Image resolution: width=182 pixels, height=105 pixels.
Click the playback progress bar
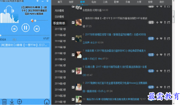(x=25, y=35)
